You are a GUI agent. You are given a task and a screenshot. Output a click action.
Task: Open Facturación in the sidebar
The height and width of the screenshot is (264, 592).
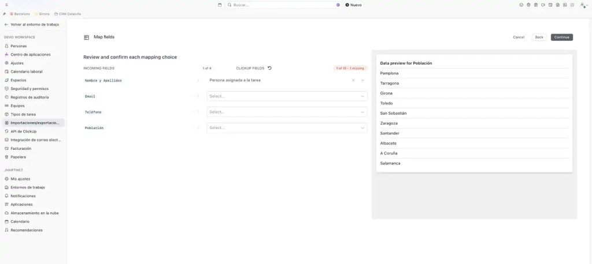point(21,148)
